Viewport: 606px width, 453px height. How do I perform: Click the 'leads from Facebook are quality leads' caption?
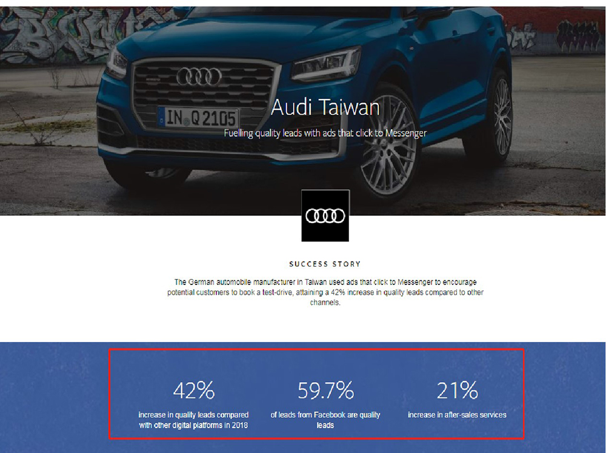325,420
